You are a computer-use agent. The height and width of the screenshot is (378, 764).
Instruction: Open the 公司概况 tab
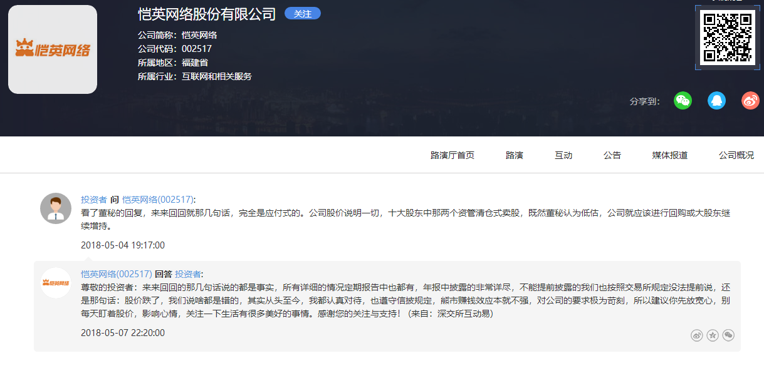coord(736,155)
